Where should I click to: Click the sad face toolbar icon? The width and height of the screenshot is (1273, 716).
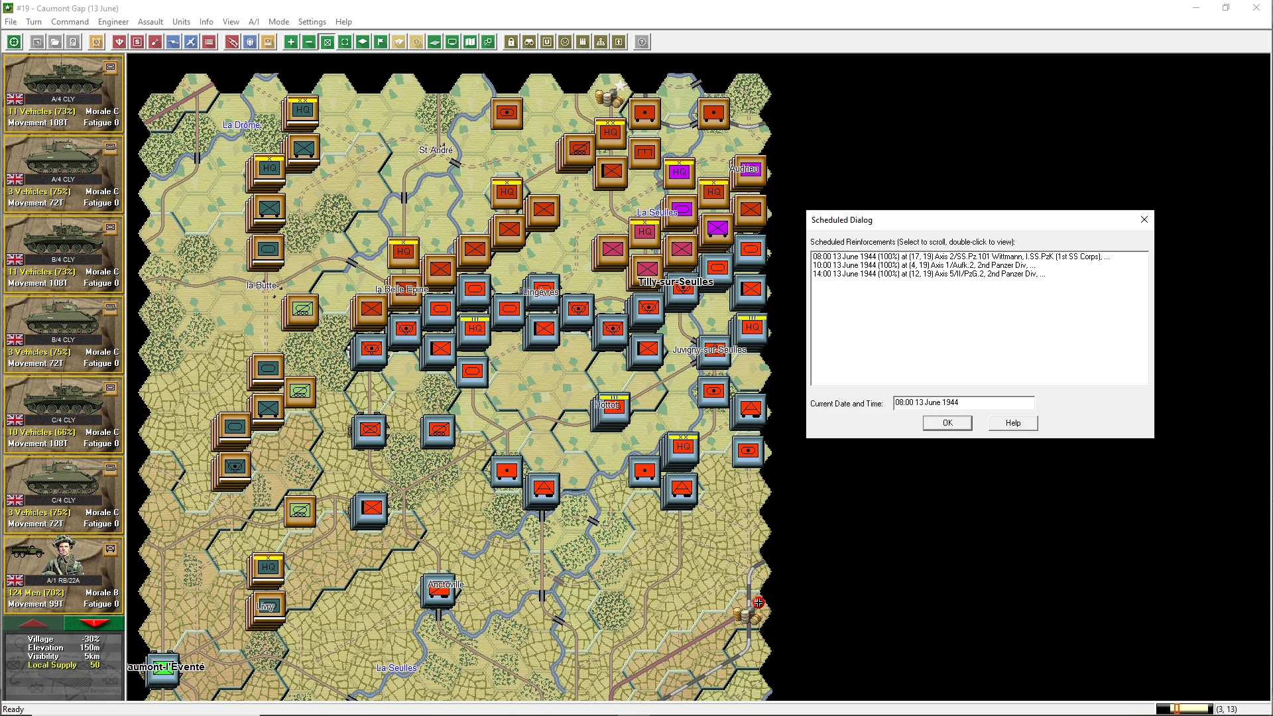(565, 42)
